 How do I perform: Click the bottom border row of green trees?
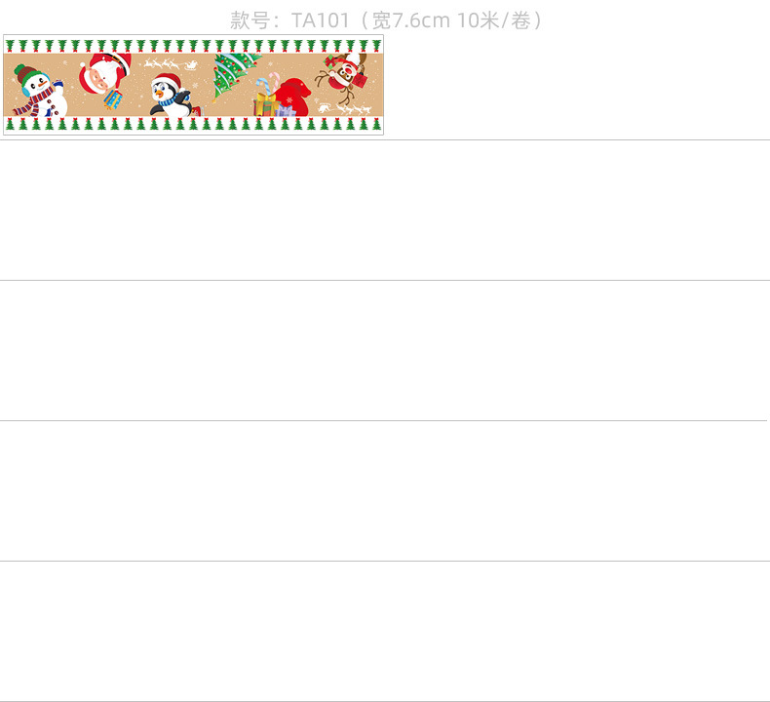click(x=194, y=124)
